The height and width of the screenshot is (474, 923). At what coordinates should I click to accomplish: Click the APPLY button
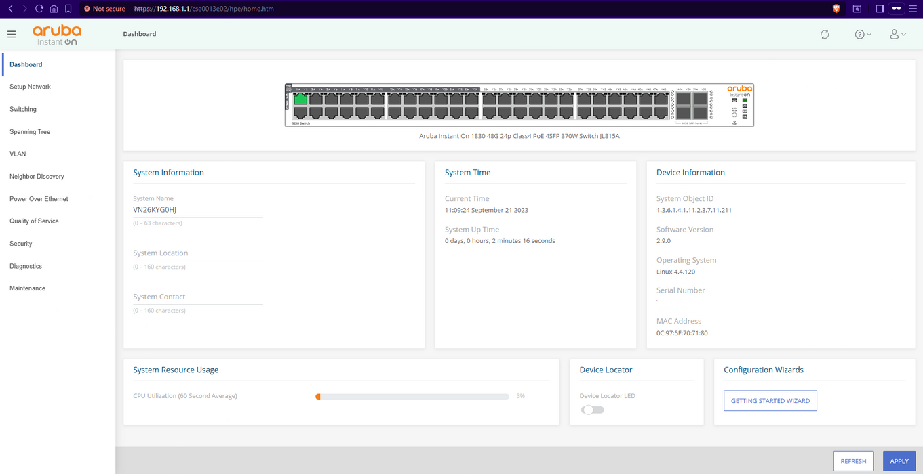coord(899,461)
